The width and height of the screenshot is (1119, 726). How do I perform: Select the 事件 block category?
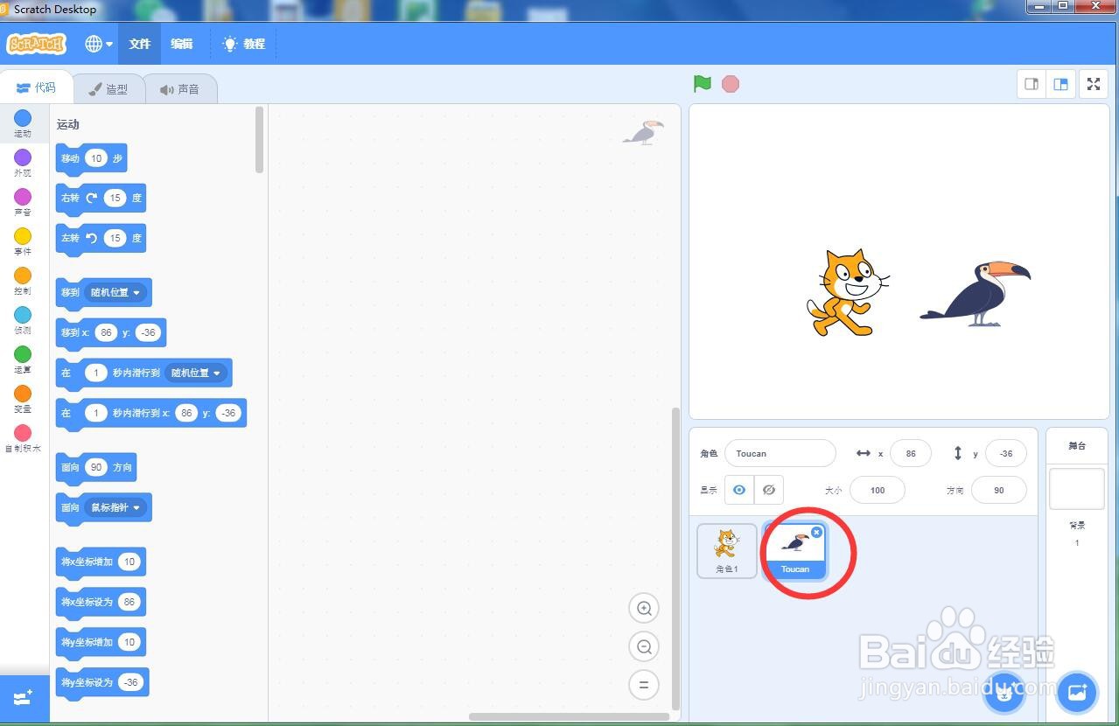tap(23, 241)
